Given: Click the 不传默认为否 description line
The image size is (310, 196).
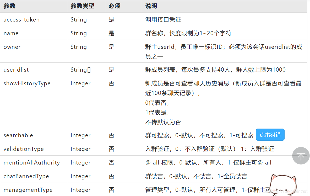Looking at the screenshot, I should (163, 122).
